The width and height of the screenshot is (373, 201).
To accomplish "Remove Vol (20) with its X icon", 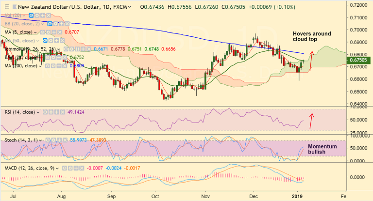I will point(49,15).
